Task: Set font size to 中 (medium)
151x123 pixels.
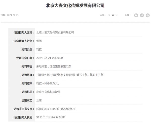Action: (x=113, y=15)
